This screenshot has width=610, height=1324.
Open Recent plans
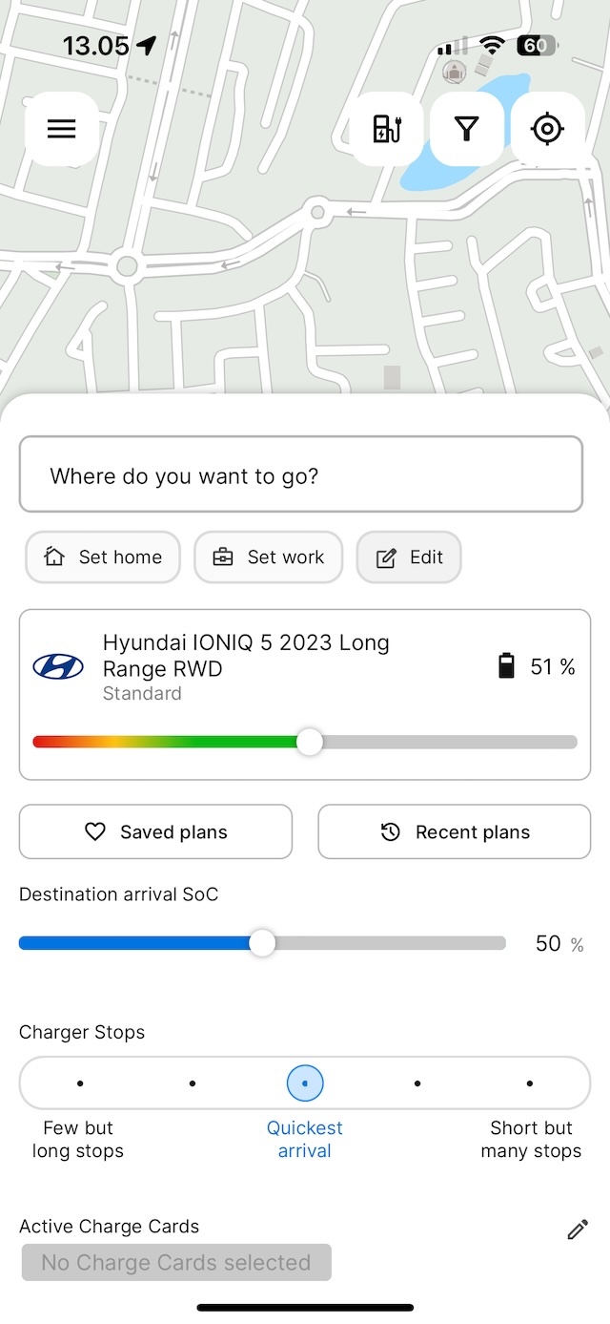click(454, 832)
